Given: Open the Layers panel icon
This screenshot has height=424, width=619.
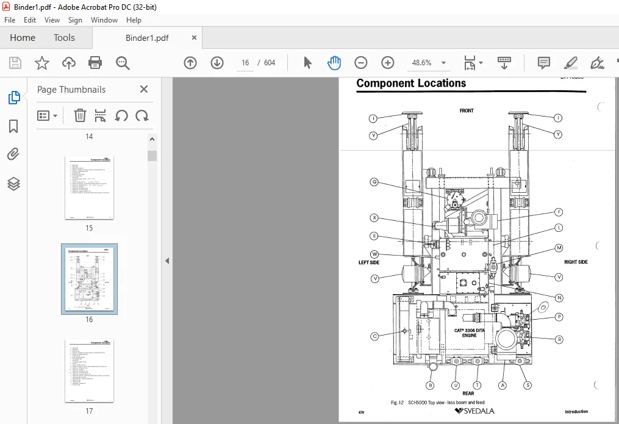Looking at the screenshot, I should point(13,184).
